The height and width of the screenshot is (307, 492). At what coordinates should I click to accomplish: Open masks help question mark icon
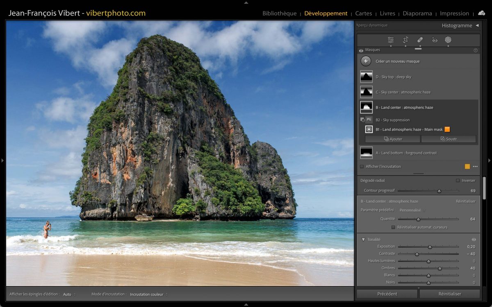[x=476, y=50]
